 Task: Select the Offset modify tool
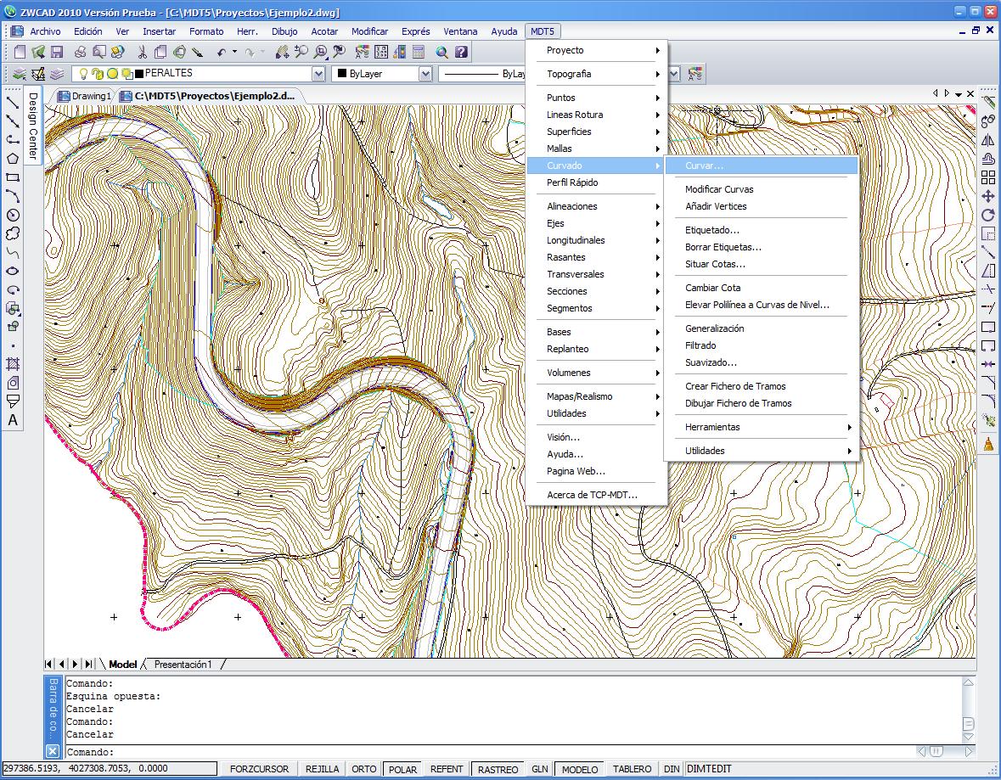coord(988,159)
